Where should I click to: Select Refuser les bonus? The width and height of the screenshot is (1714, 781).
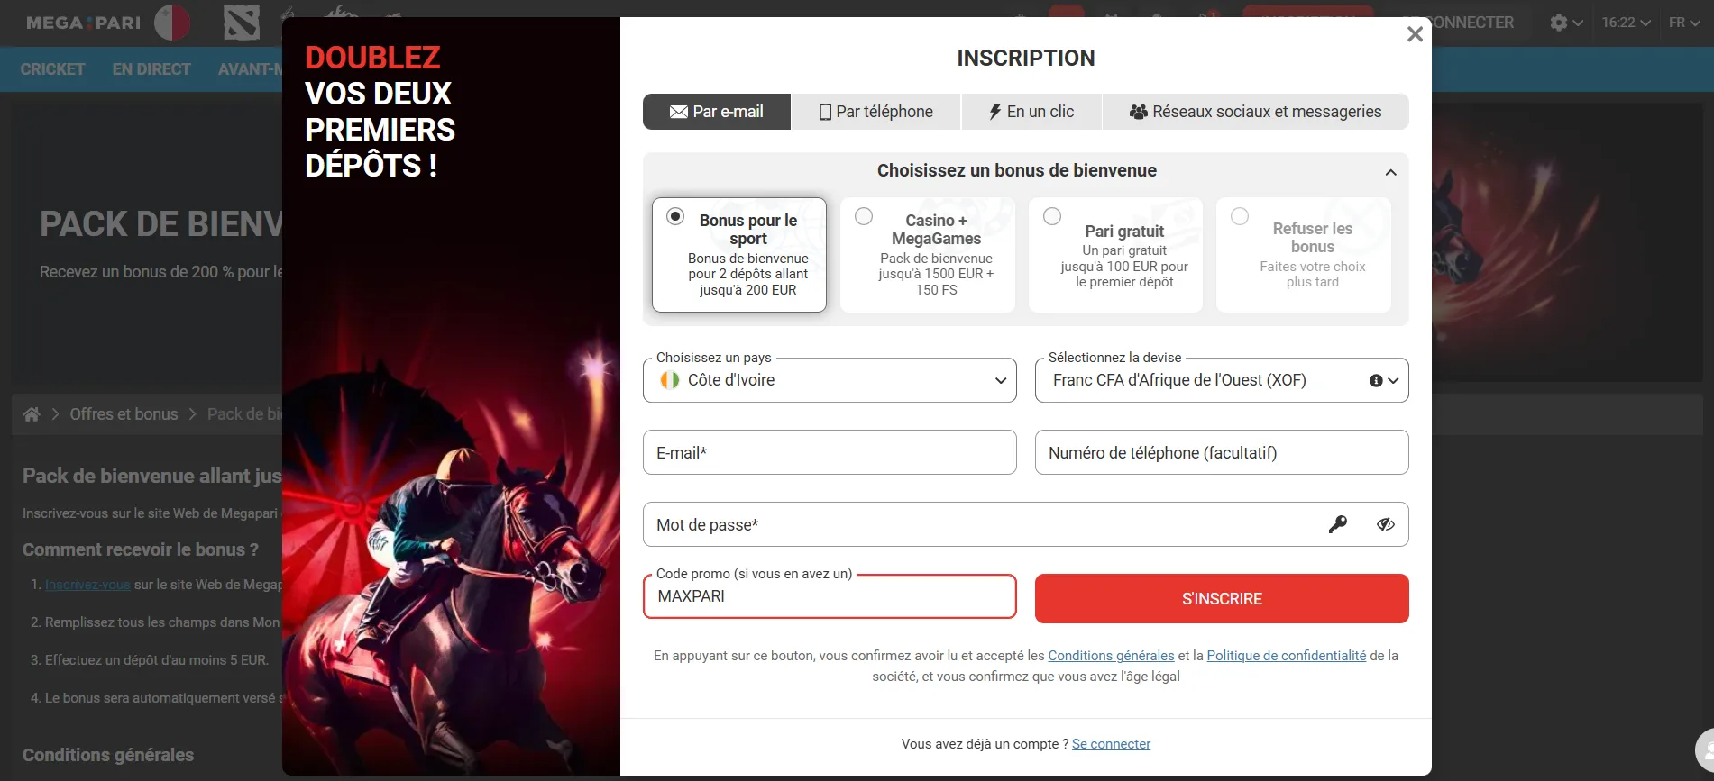tap(1303, 255)
